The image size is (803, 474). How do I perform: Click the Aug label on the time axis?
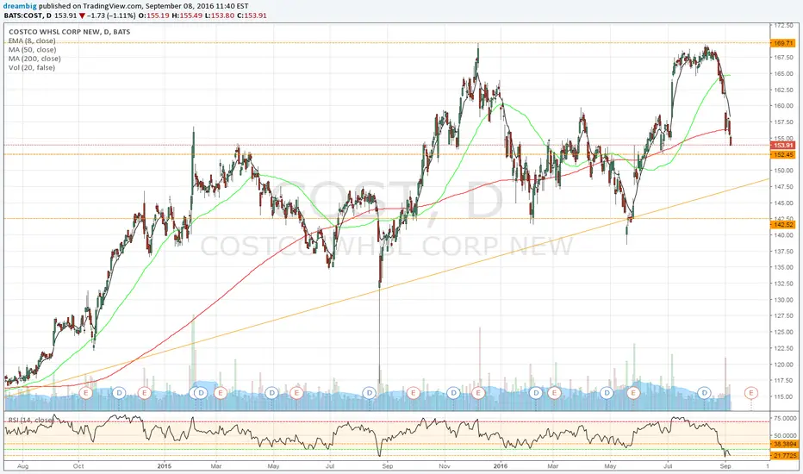click(x=22, y=466)
